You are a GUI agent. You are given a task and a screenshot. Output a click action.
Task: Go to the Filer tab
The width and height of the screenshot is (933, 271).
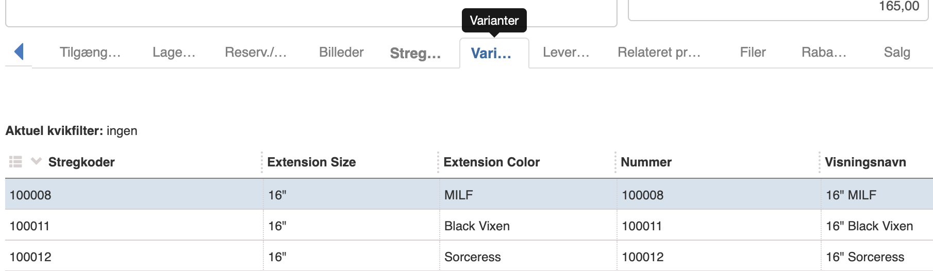tap(753, 52)
